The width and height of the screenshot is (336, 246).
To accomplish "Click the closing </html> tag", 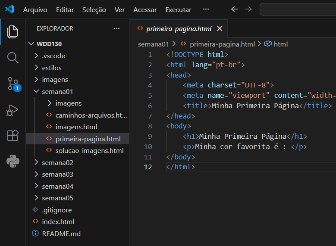I will (181, 167).
